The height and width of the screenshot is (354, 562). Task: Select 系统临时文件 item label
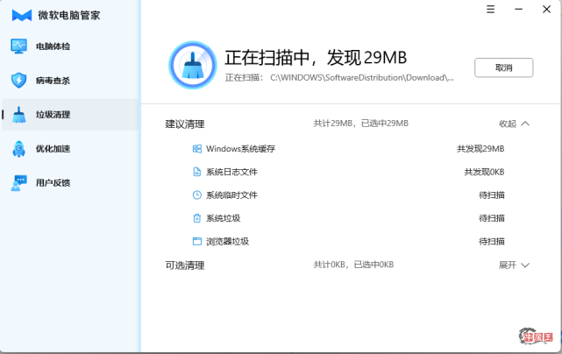(x=231, y=195)
